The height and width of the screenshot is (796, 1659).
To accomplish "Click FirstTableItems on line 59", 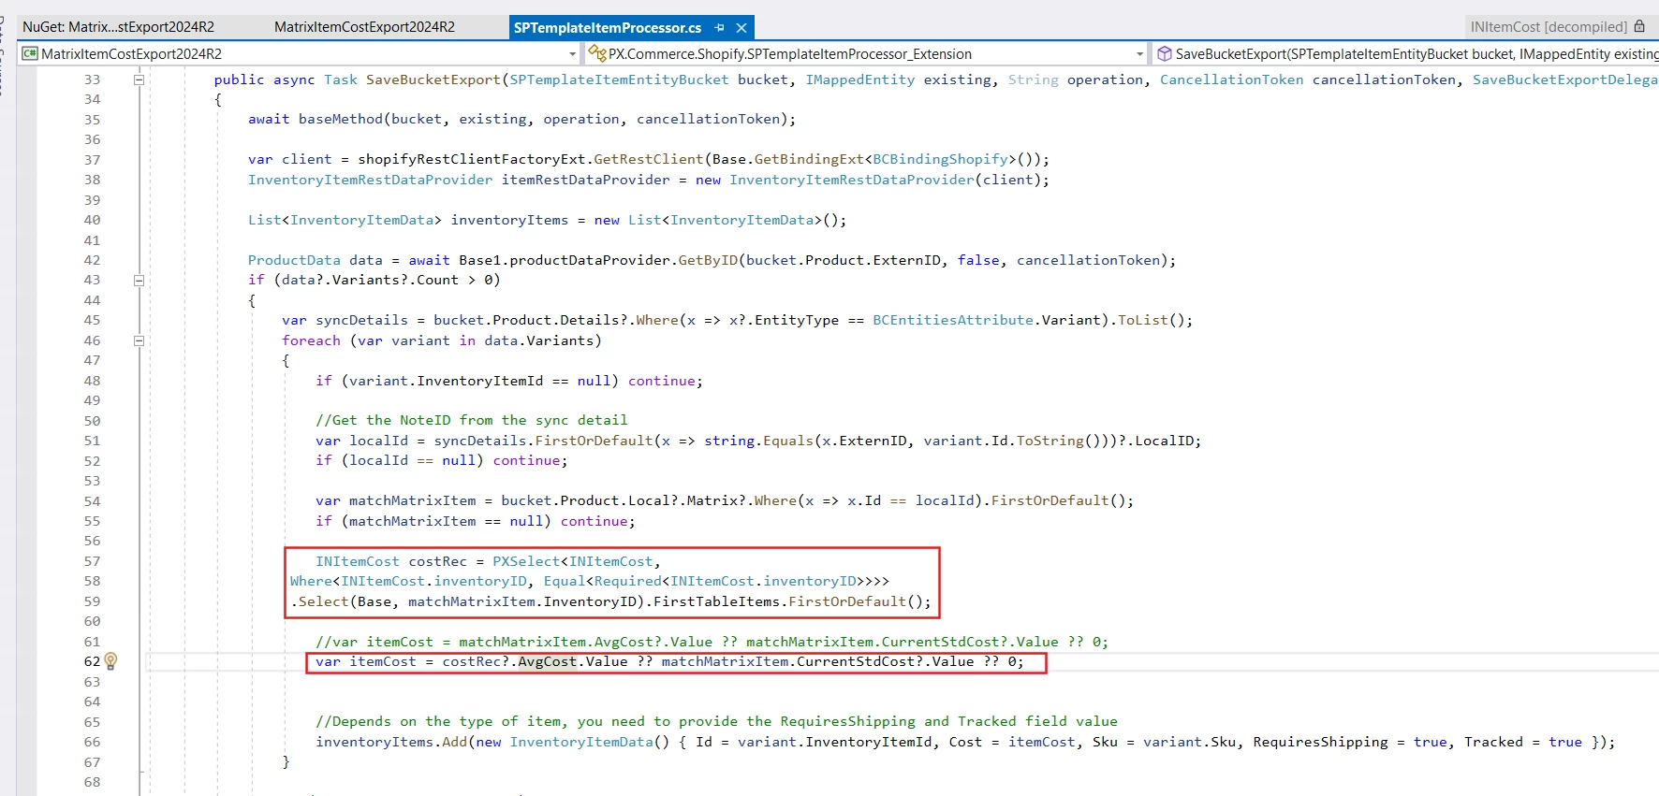I will (x=716, y=601).
